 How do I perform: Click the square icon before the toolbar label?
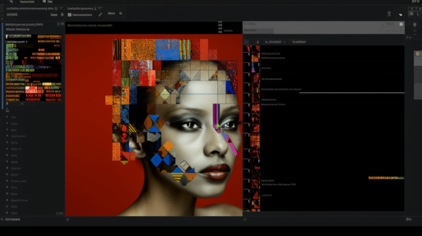[69, 15]
